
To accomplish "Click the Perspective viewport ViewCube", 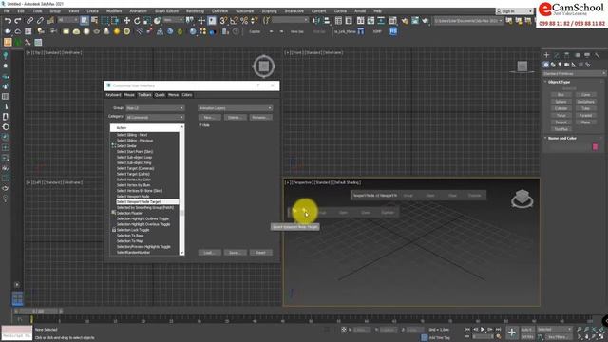I will point(522,199).
